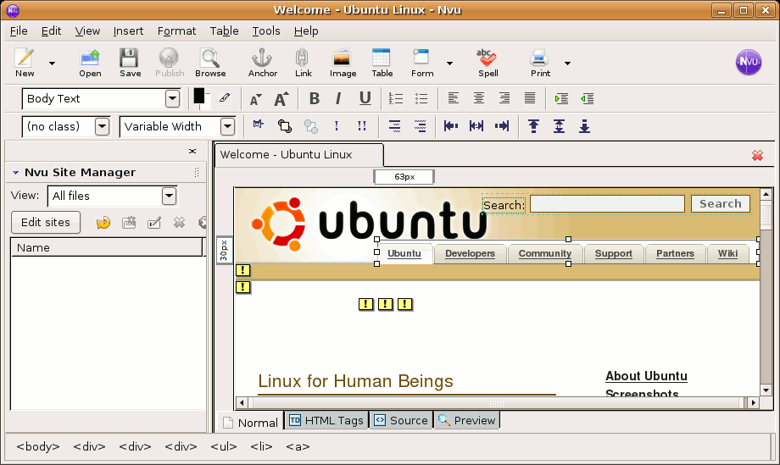780x465 pixels.
Task: Close the Welcome - Ubuntu Linux document tab
Action: 757,156
